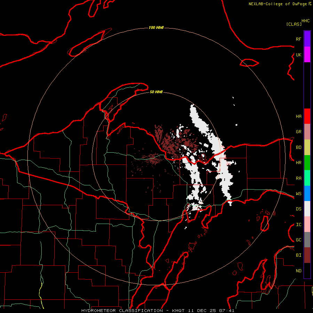Click the HR green legend swatch
This screenshot has width=313, height=313.
point(307,163)
